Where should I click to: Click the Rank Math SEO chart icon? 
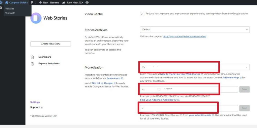click(x=64, y=3)
